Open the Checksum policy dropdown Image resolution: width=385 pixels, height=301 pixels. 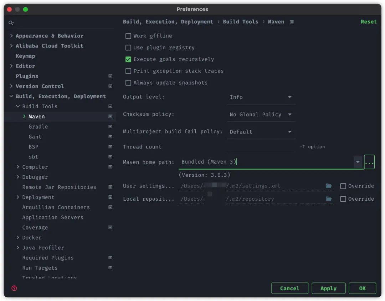tap(261, 114)
